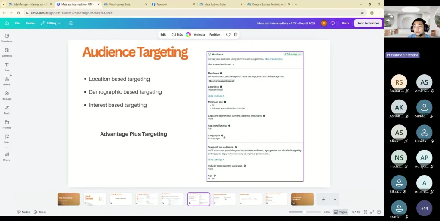Click the 68% zoom level
The height and width of the screenshot is (221, 440).
pos(327,212)
